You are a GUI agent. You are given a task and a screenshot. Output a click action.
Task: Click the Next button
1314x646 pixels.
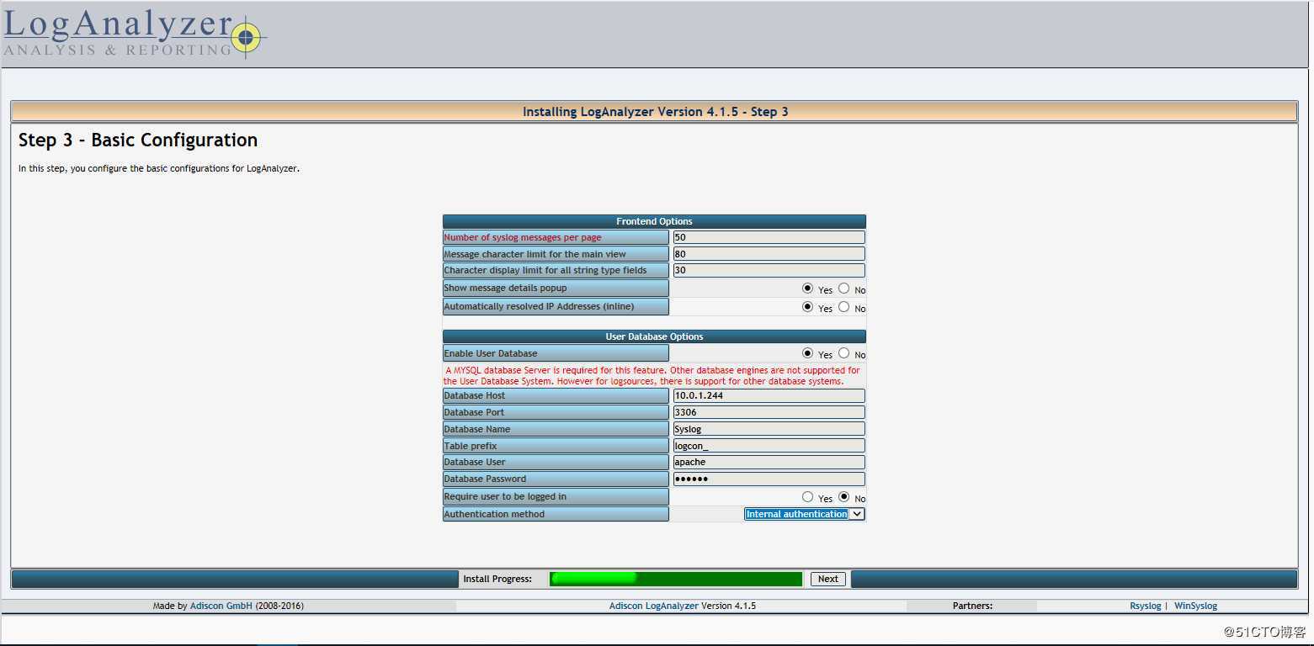pyautogui.click(x=828, y=579)
